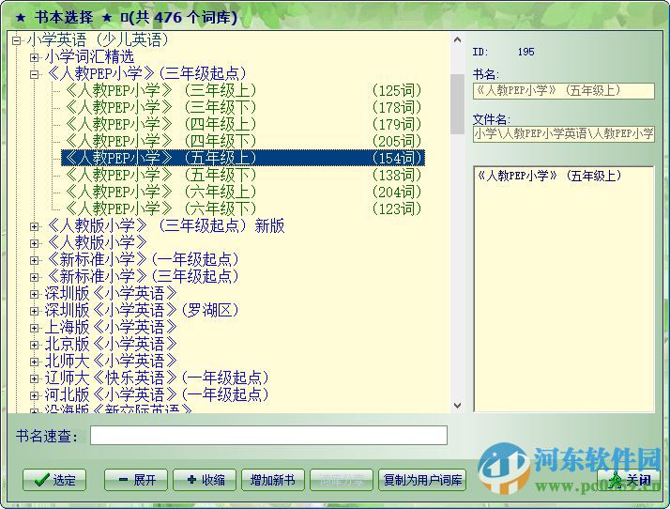670x509 pixels.
Task: Expand 《人教版小学》(三年级起点)新版 node
Action: point(34,226)
